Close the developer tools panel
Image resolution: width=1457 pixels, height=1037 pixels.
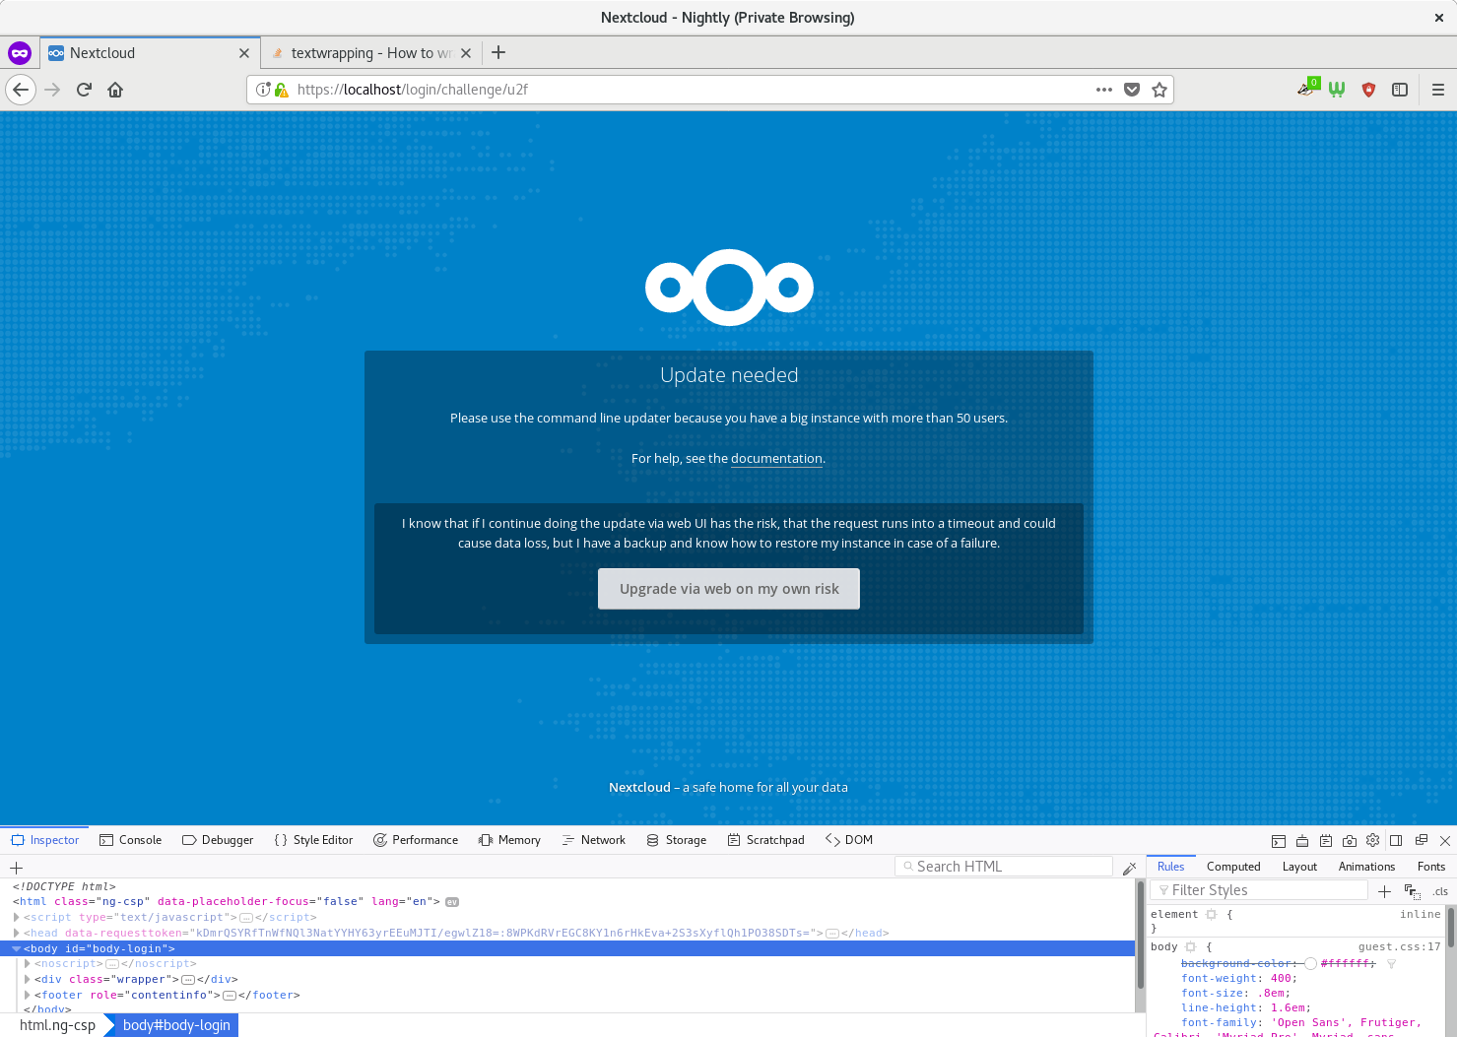[x=1445, y=841]
